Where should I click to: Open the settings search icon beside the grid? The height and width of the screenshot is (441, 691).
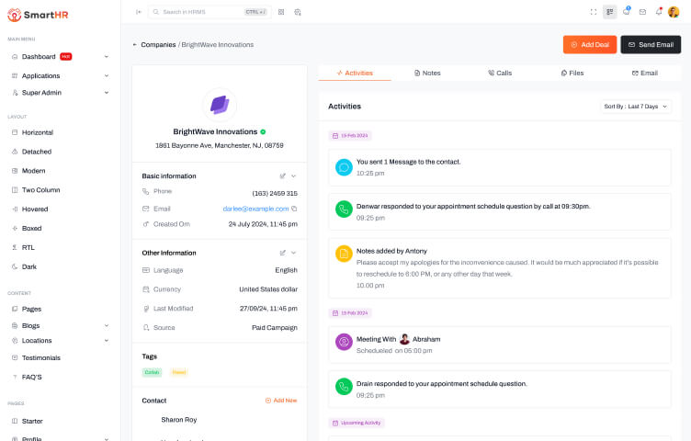coord(298,12)
